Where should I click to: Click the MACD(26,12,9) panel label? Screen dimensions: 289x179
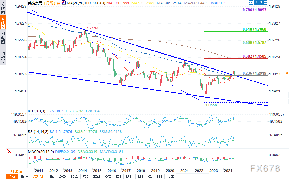41,151
